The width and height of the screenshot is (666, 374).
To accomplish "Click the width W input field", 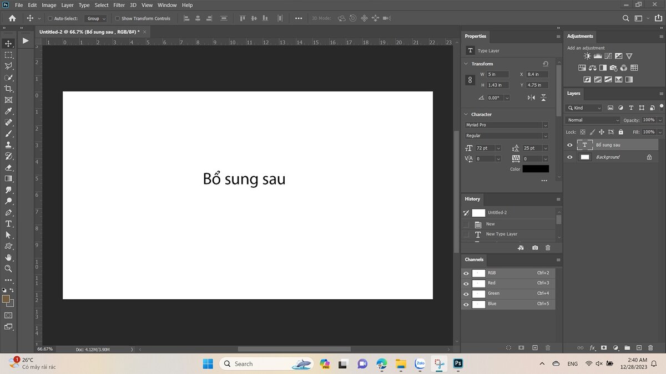I will 498,74.
